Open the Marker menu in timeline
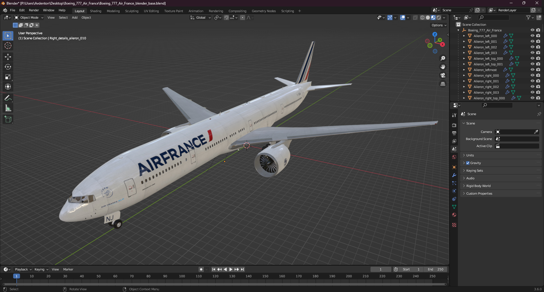The image size is (544, 292). coord(68,269)
